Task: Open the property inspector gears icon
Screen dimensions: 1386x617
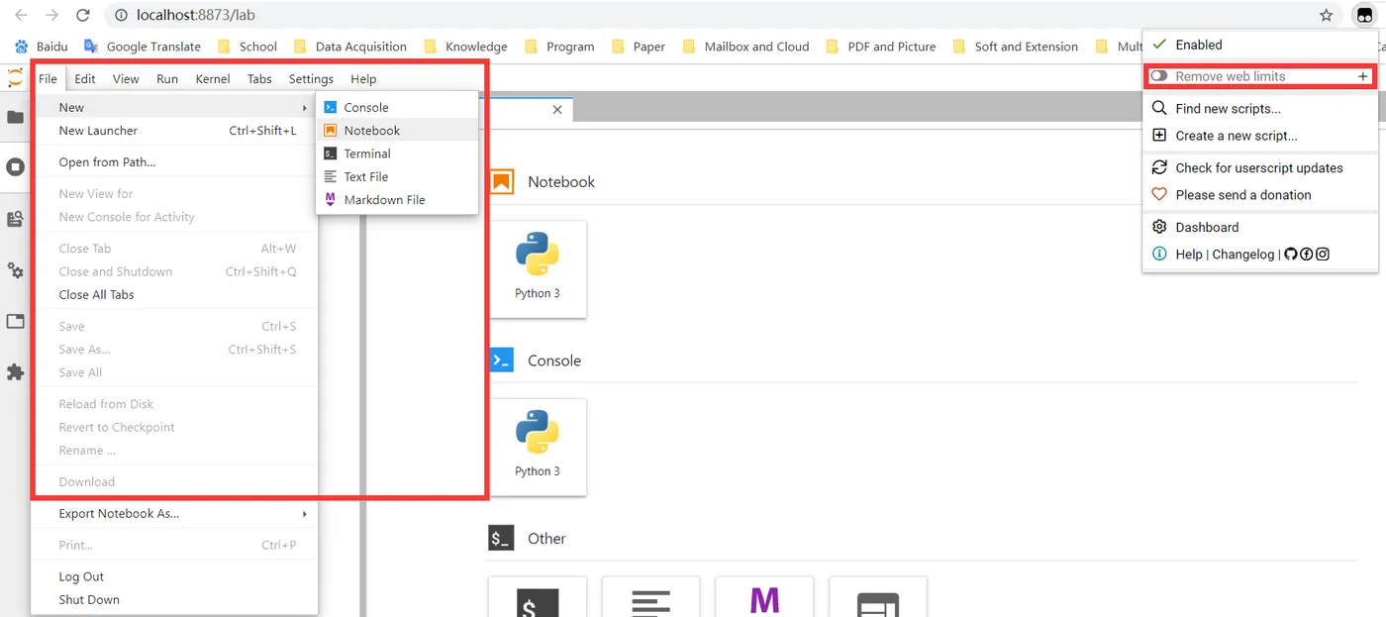Action: [x=15, y=270]
